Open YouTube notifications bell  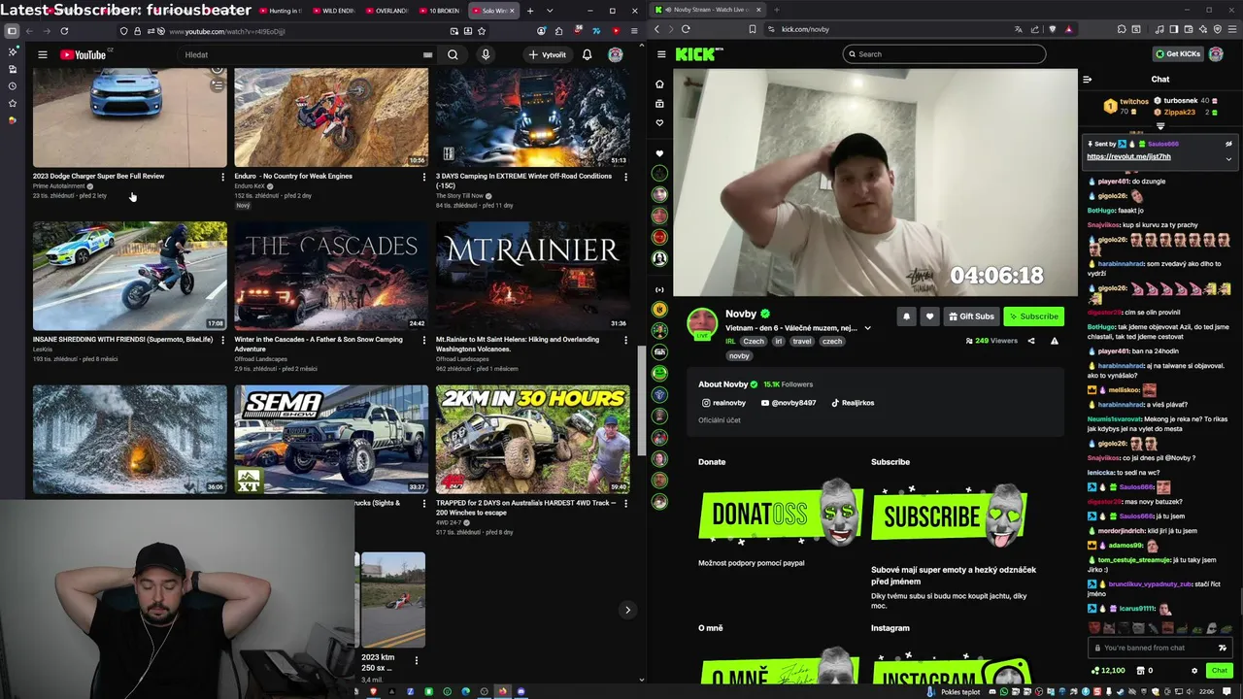coord(587,54)
